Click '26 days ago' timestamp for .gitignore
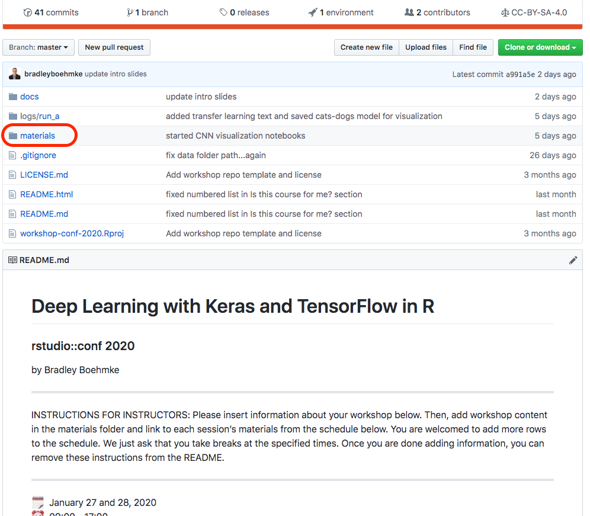 pos(553,155)
